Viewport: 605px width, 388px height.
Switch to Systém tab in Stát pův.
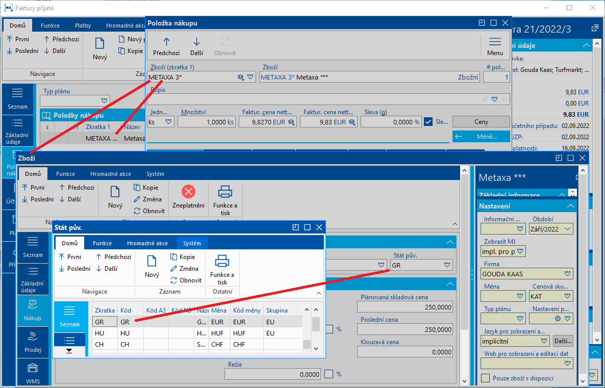point(192,243)
